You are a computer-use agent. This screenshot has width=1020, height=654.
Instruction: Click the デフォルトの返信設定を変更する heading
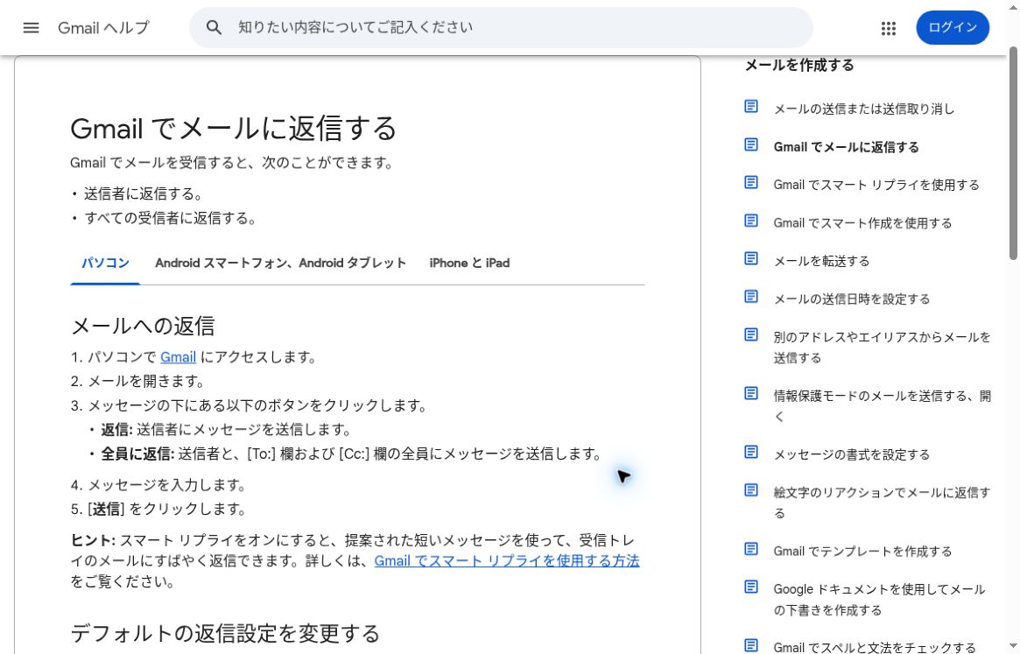point(225,633)
